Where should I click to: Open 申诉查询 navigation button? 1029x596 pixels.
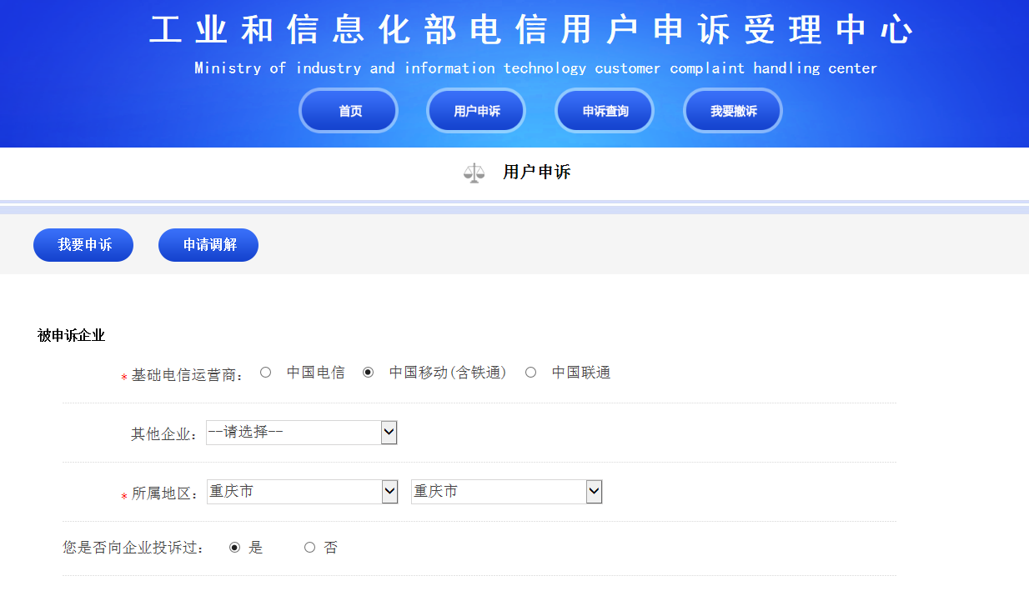[x=605, y=111]
